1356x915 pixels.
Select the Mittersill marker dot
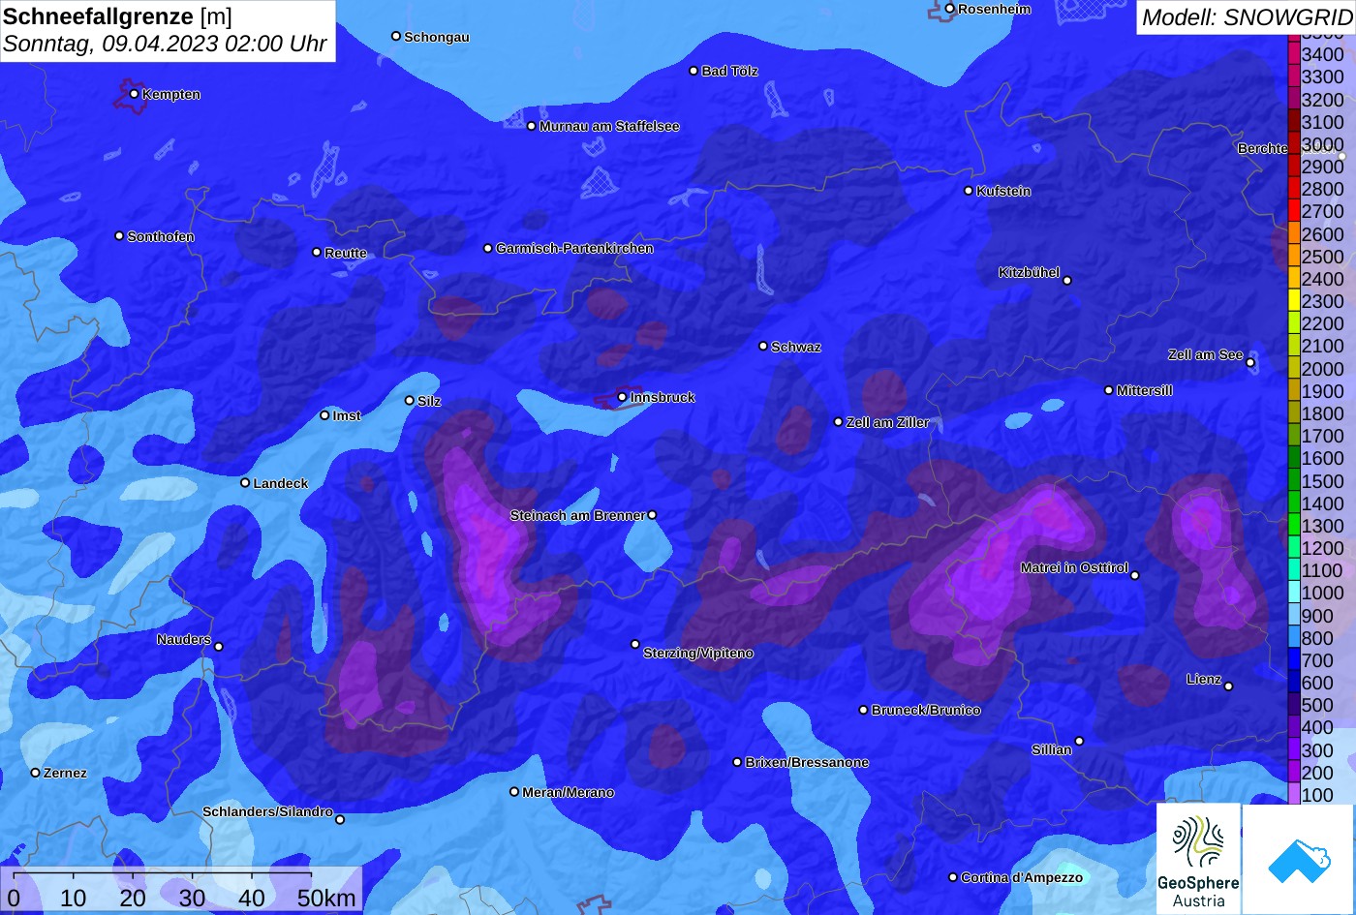click(1108, 390)
